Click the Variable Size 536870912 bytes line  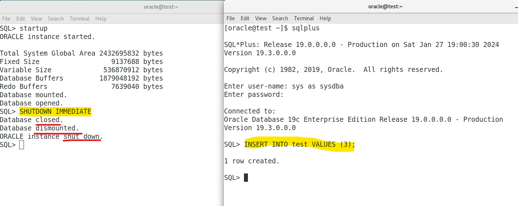click(x=82, y=70)
